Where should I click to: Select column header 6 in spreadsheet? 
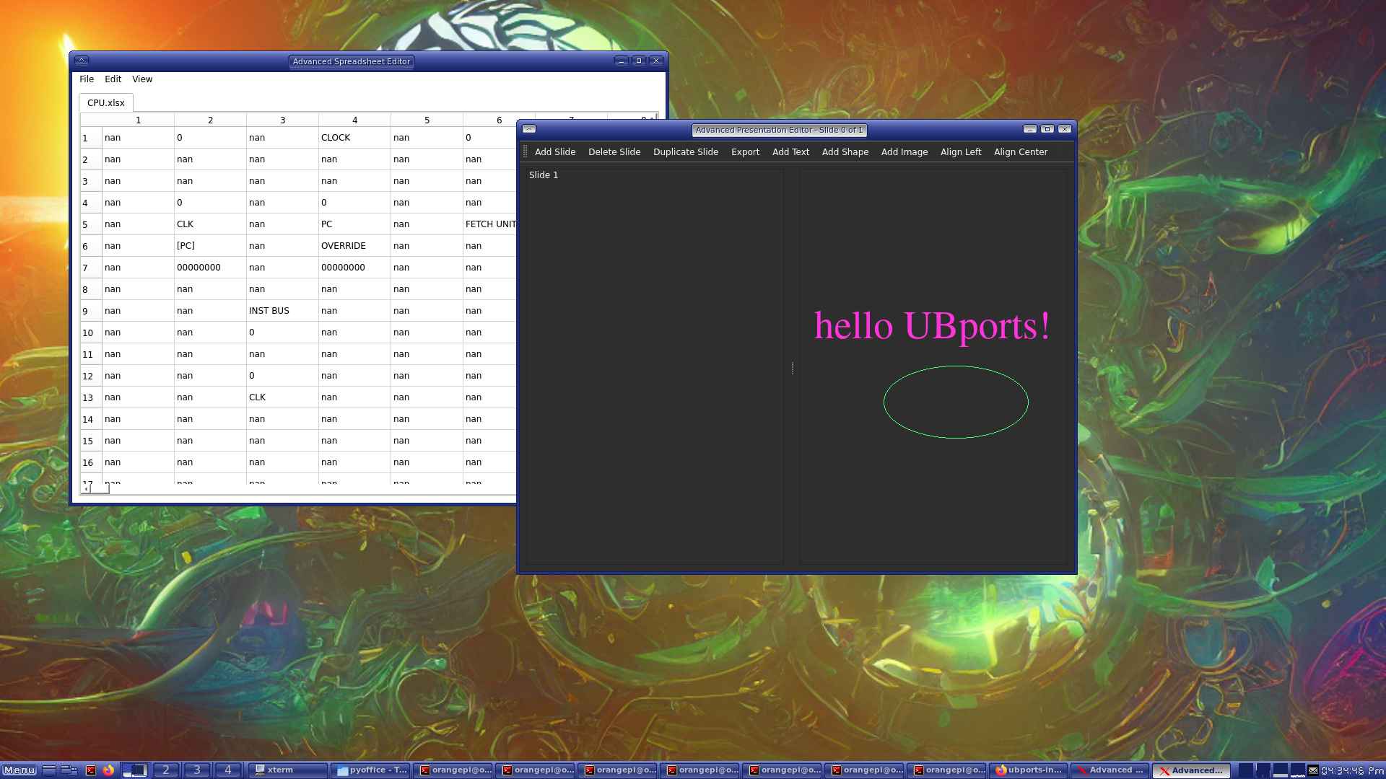(x=499, y=120)
